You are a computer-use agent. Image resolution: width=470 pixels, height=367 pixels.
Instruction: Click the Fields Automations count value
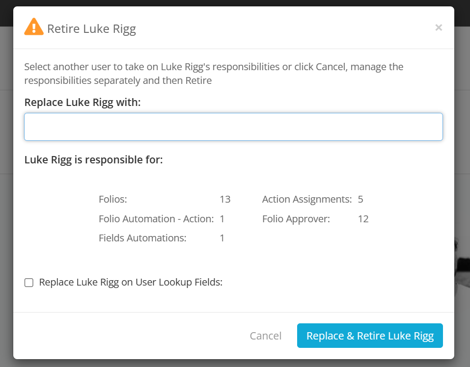222,238
